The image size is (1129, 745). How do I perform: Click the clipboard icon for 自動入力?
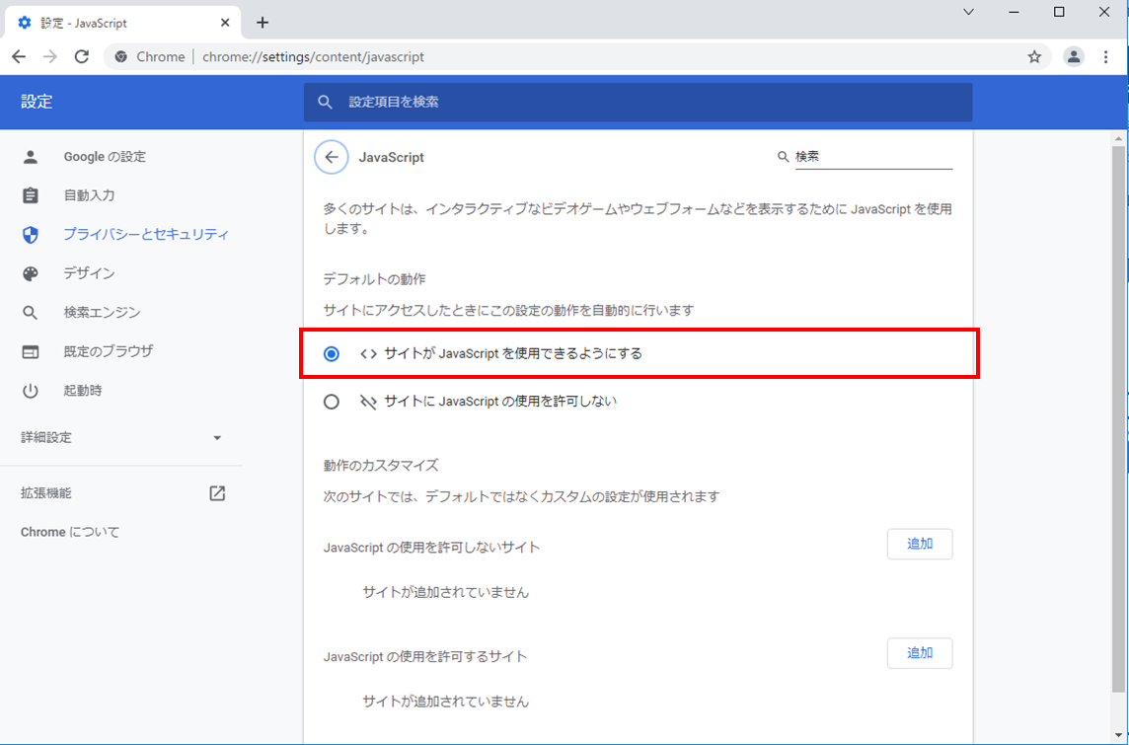point(31,195)
